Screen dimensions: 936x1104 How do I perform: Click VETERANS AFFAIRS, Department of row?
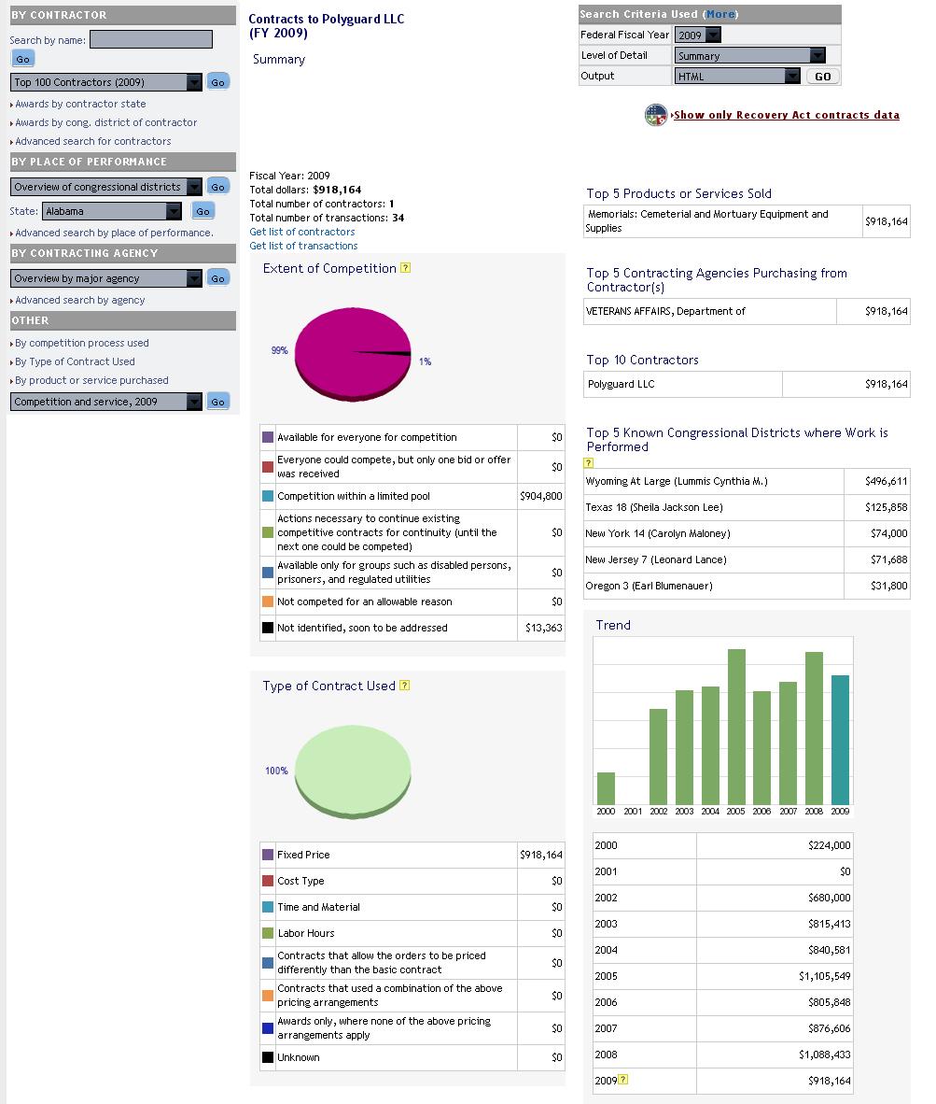pyautogui.click(x=747, y=311)
